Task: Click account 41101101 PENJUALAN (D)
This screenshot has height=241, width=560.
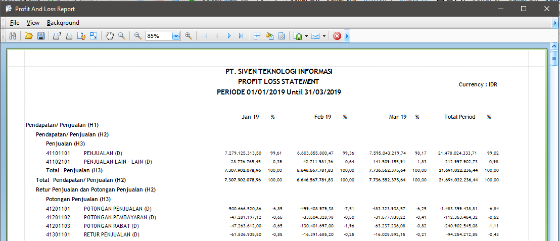Action: [x=84, y=153]
